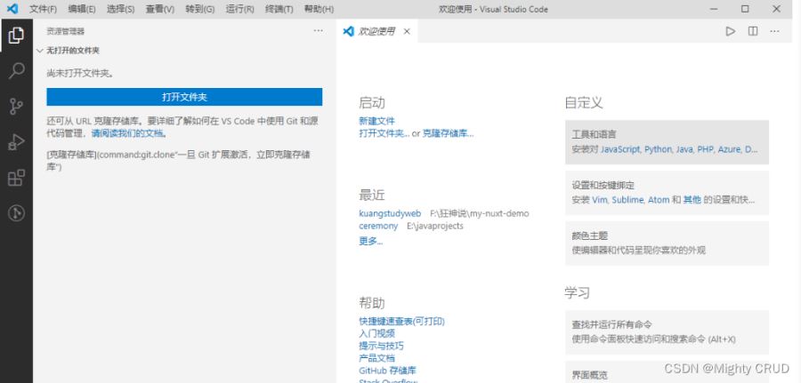Click 更多... under 最近
Image resolution: width=801 pixels, height=383 pixels.
coord(371,241)
